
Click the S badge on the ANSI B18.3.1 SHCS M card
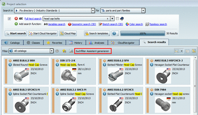click(57, 94)
